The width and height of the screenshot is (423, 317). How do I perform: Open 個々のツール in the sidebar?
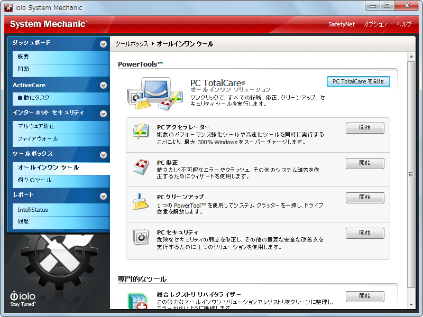pyautogui.click(x=61, y=181)
